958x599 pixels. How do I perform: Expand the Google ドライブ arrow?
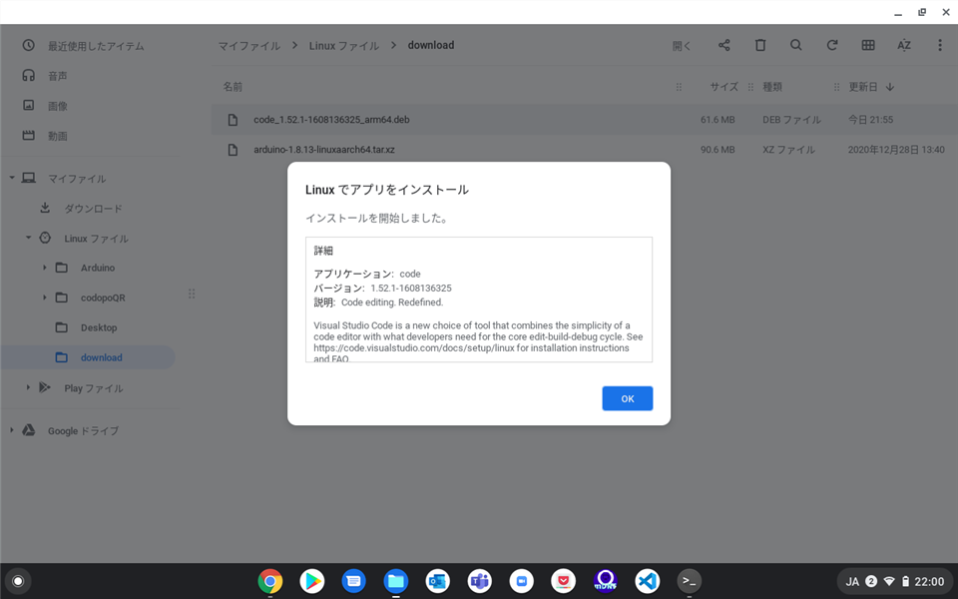click(12, 430)
